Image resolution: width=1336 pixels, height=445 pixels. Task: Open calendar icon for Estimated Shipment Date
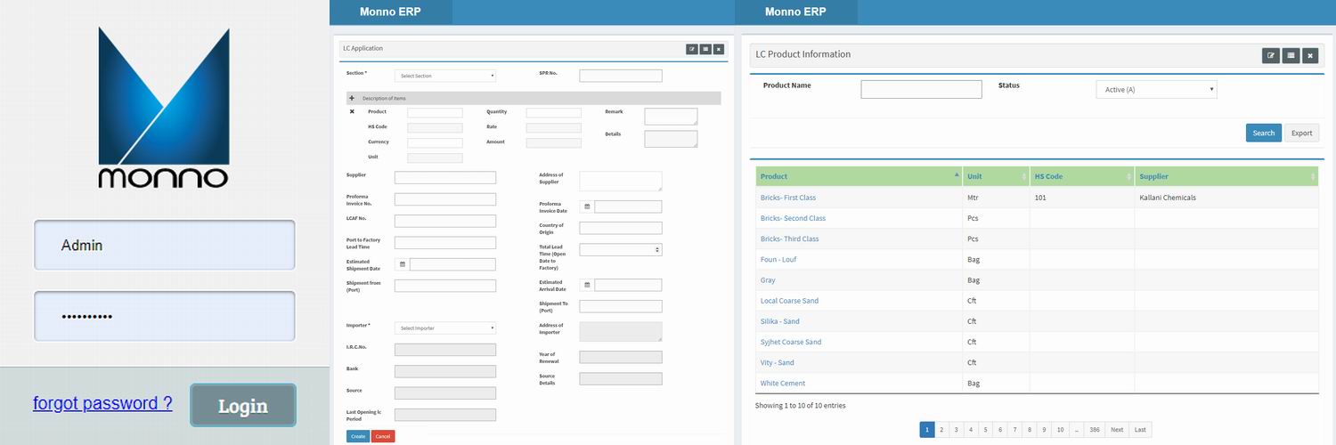pyautogui.click(x=402, y=264)
